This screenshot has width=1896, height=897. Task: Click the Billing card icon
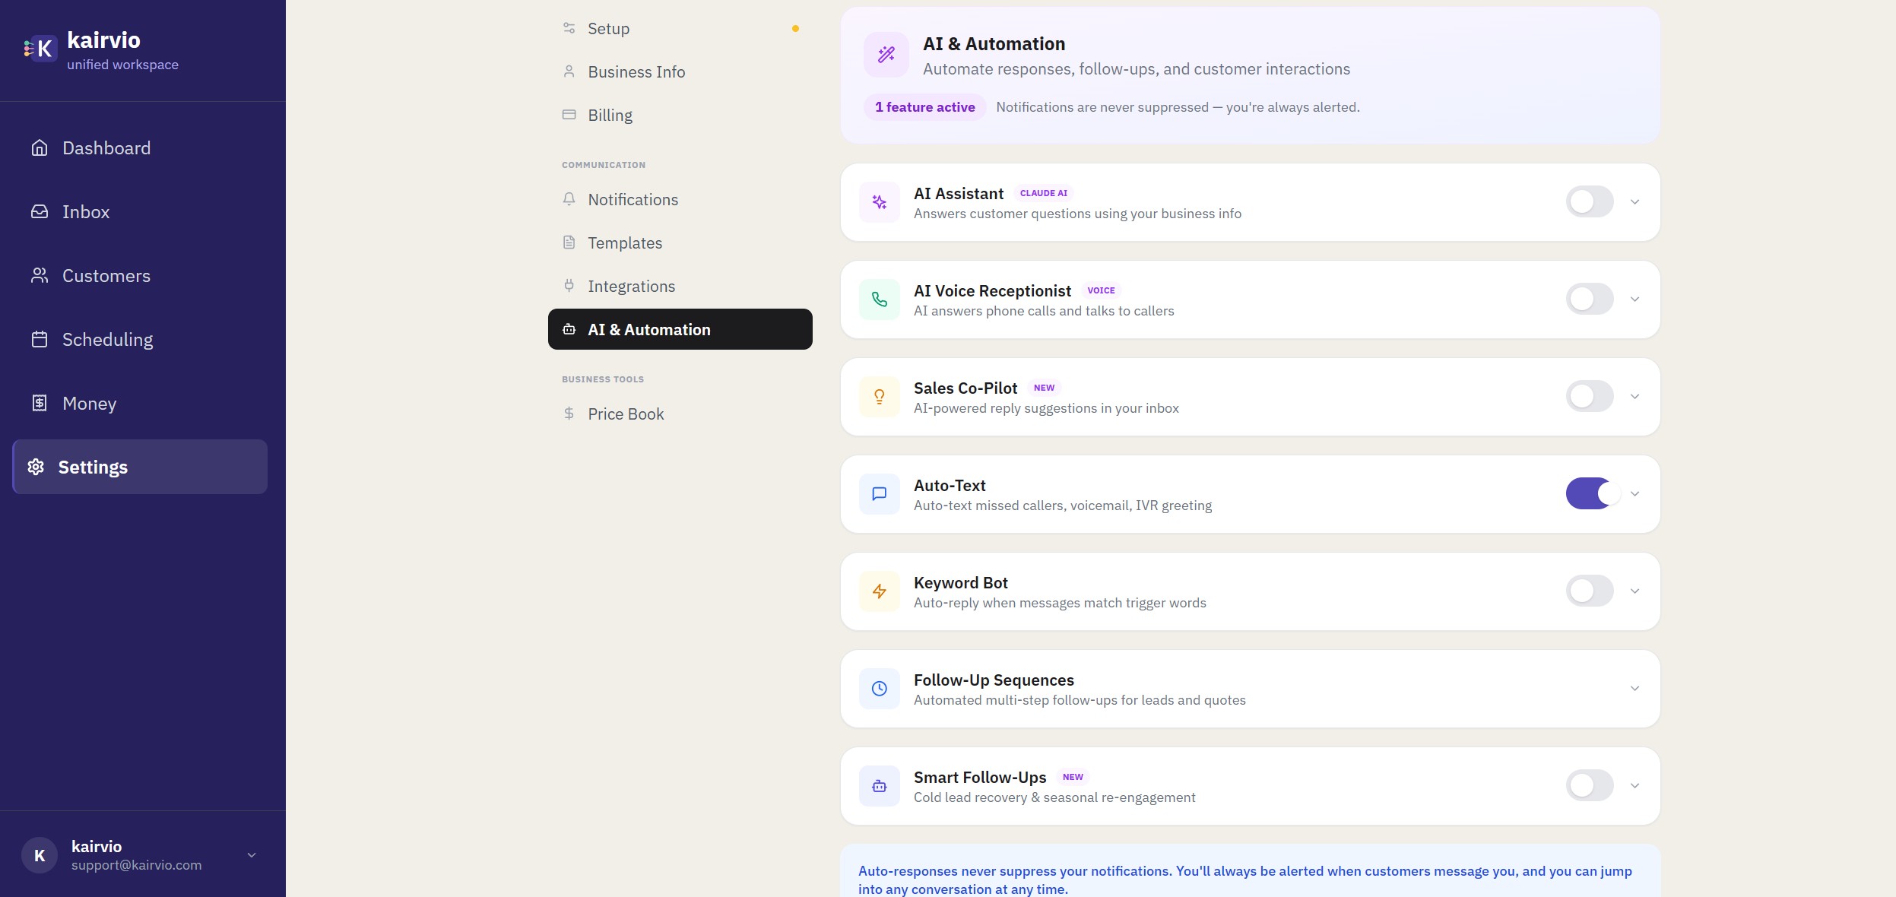(569, 115)
